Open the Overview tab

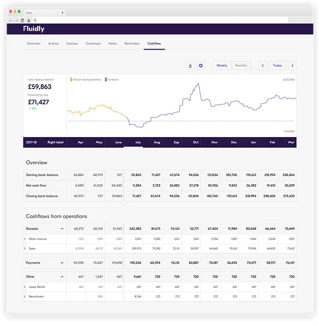[34, 44]
